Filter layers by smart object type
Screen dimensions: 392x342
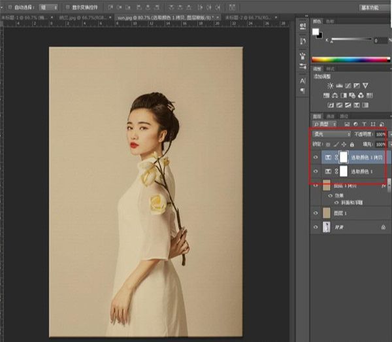pyautogui.click(x=382, y=124)
